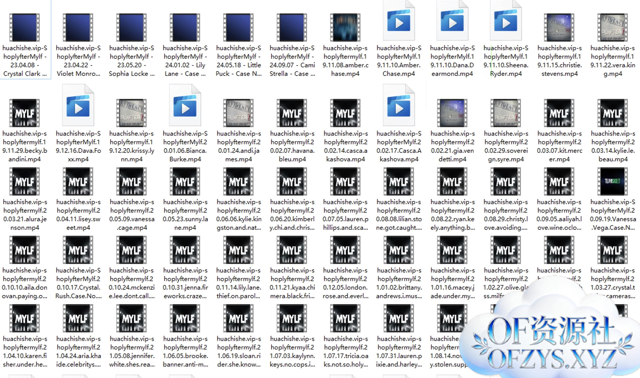This screenshot has width=640, height=378.
Task: Click the 19.11.10.Amber.Chase.mp4 media file icon
Action: click(399, 22)
